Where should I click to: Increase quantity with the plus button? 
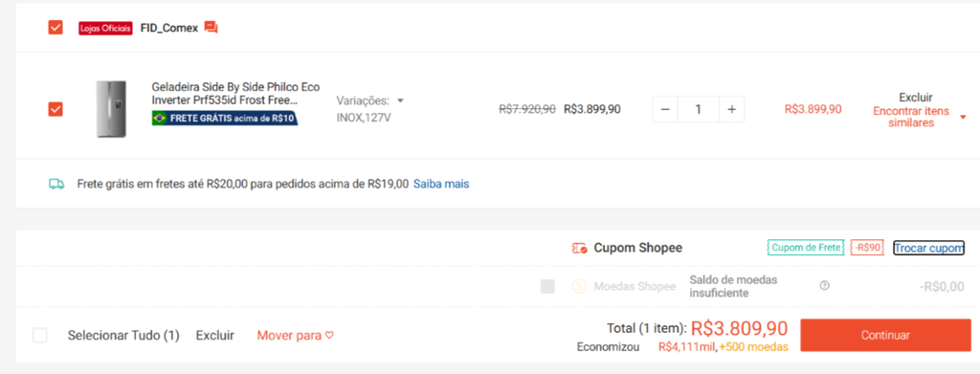click(x=731, y=109)
